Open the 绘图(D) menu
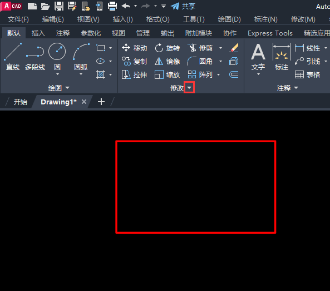Image resolution: width=330 pixels, height=291 pixels. (x=229, y=19)
